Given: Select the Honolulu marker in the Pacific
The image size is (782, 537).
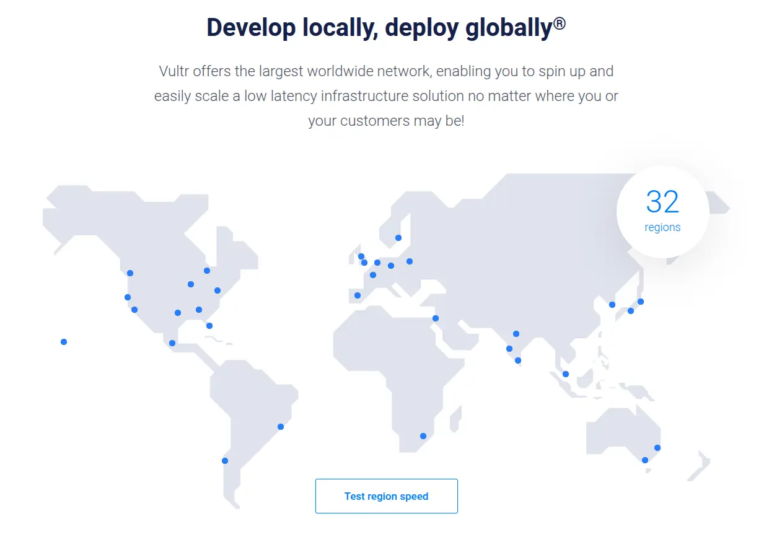Looking at the screenshot, I should (x=63, y=341).
